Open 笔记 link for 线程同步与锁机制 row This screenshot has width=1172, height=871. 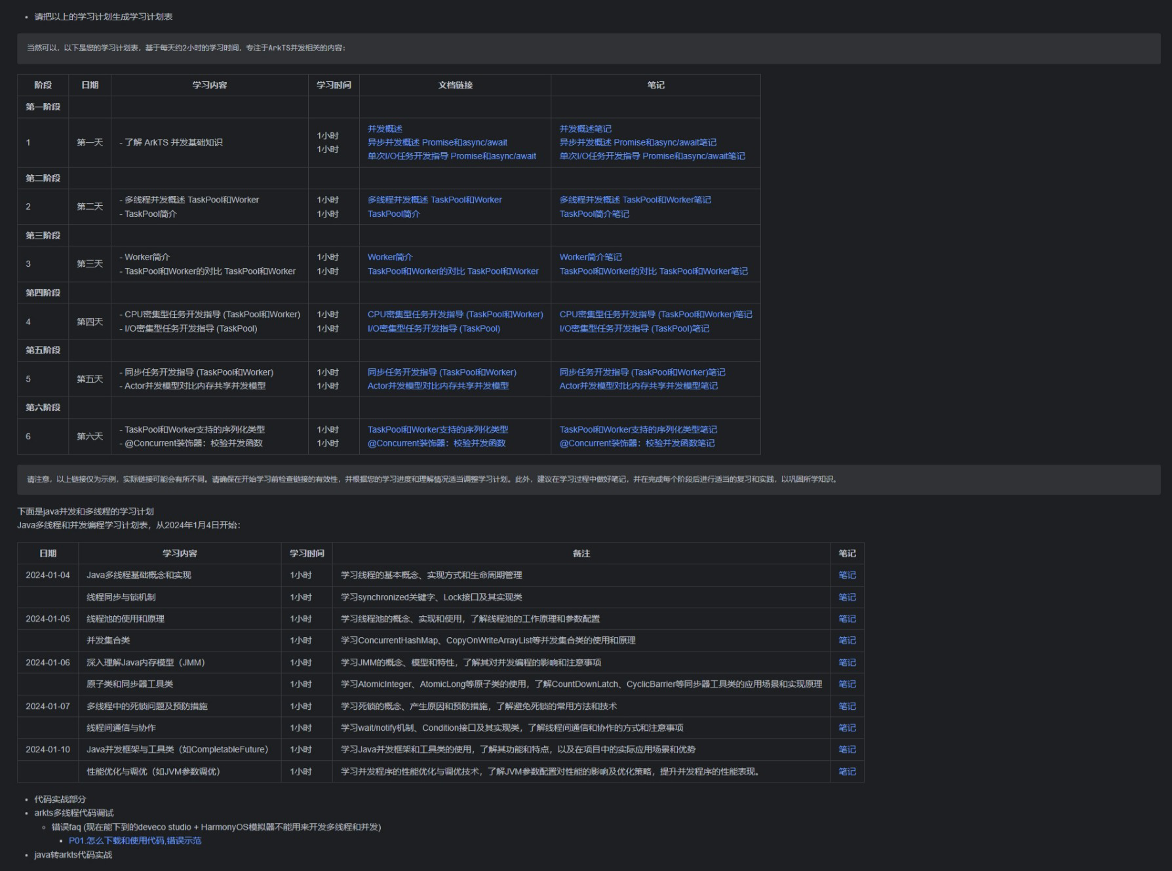coord(847,598)
